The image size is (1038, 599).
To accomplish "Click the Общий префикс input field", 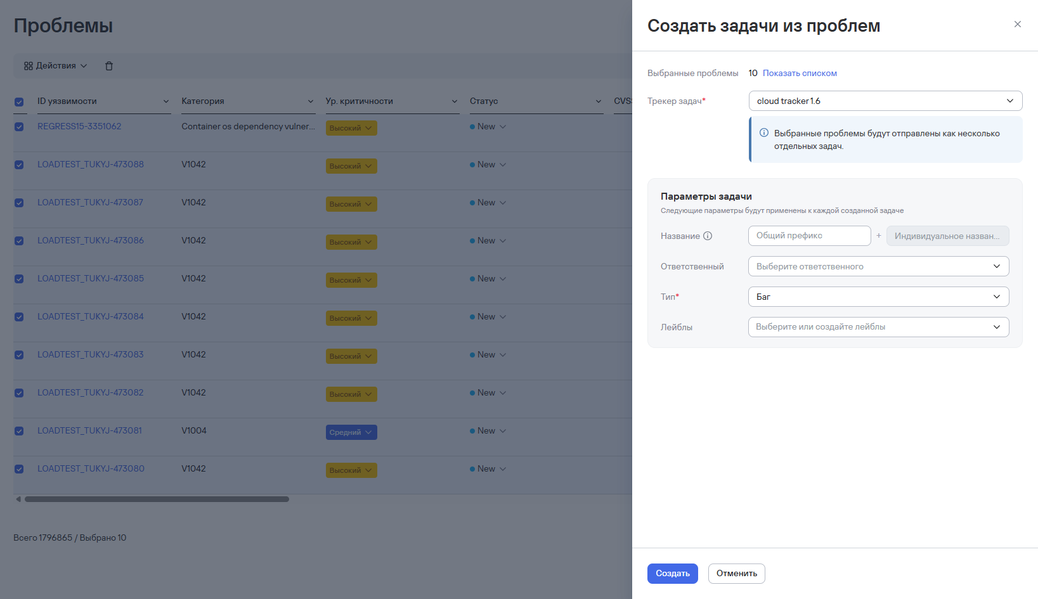I will coord(810,236).
